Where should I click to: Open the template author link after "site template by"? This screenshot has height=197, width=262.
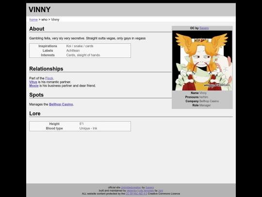(161, 191)
